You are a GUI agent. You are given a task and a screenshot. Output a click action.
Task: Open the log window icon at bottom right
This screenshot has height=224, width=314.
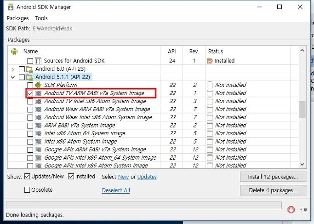[x=303, y=210]
